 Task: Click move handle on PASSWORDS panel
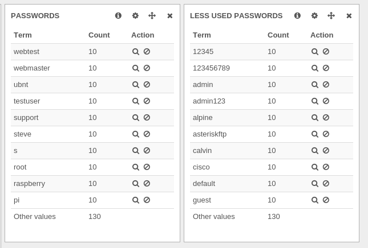click(x=152, y=16)
